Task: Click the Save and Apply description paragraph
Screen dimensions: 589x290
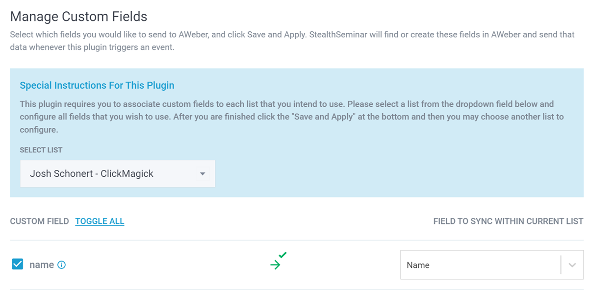Action: click(292, 42)
